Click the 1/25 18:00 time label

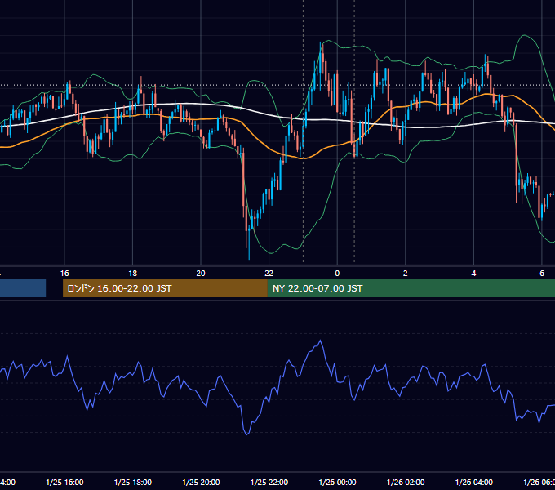(133, 482)
